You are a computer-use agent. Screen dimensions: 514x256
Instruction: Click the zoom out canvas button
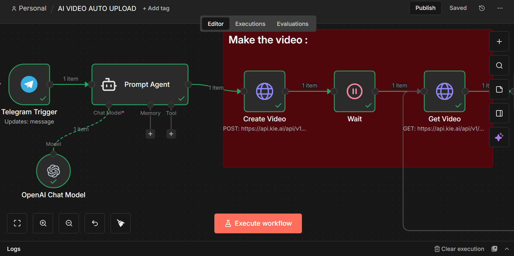tap(69, 223)
